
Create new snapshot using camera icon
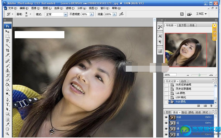[x=205, y=106]
